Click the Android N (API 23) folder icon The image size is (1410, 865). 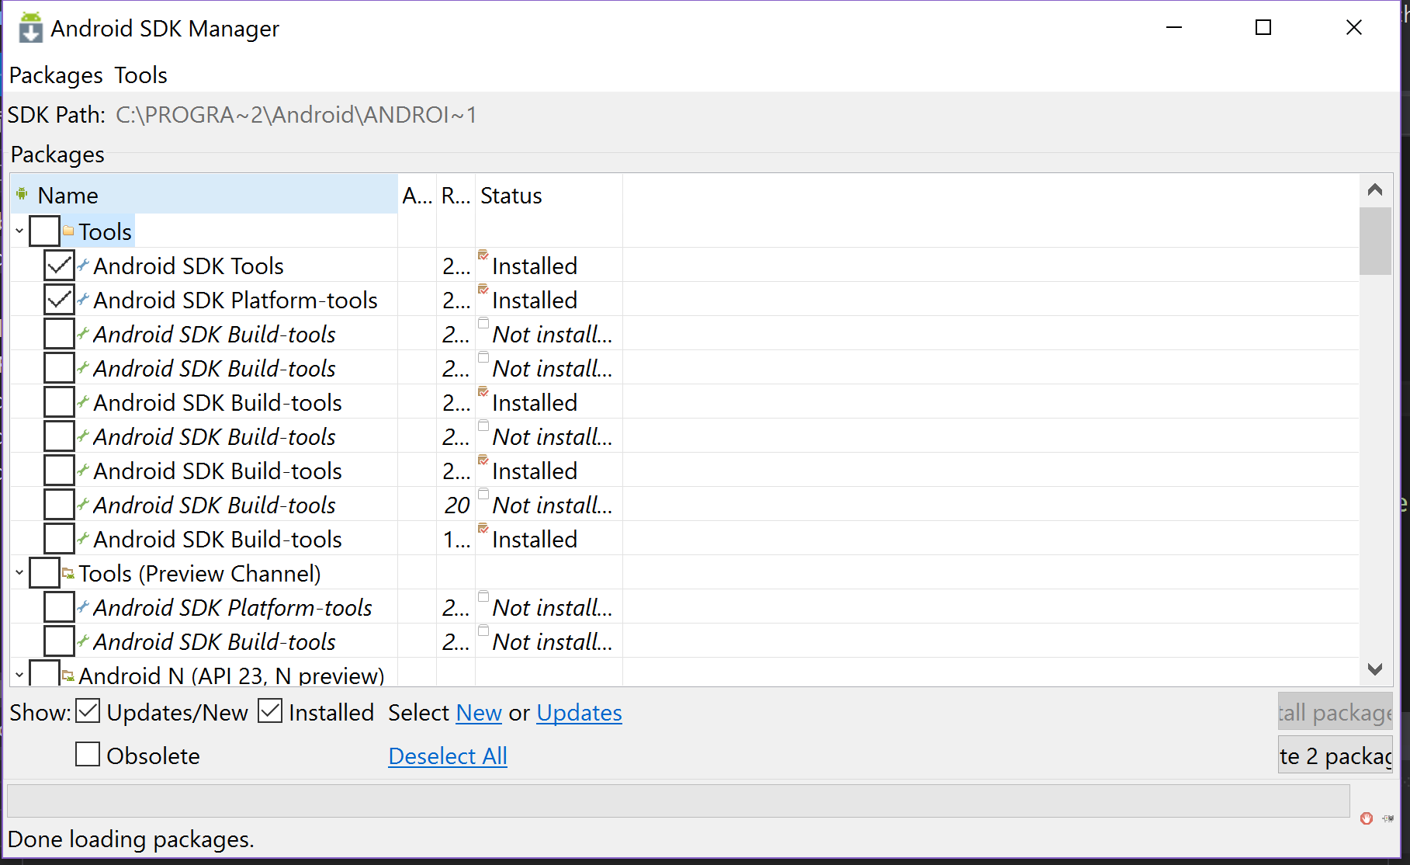point(68,676)
